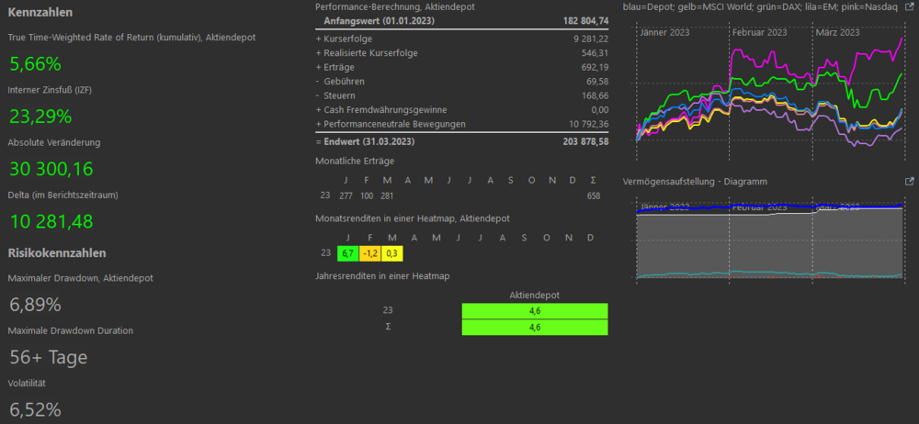Click the - Gebühren row label
Screen dimensions: 919x424
339,82
